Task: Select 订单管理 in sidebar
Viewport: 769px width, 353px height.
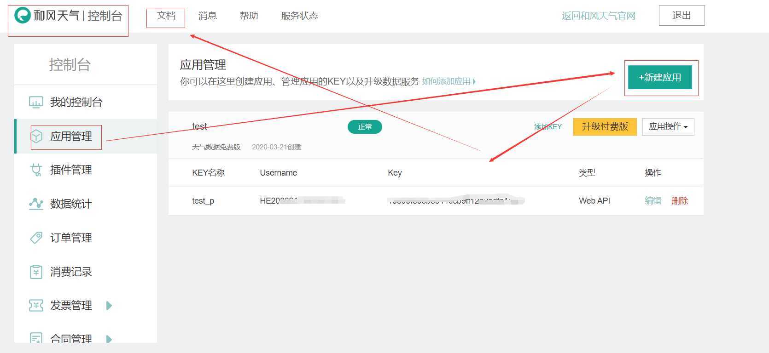Action: tap(86, 238)
